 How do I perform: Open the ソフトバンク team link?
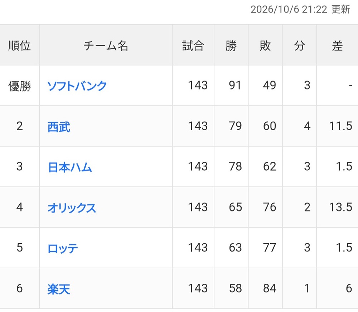tap(77, 86)
